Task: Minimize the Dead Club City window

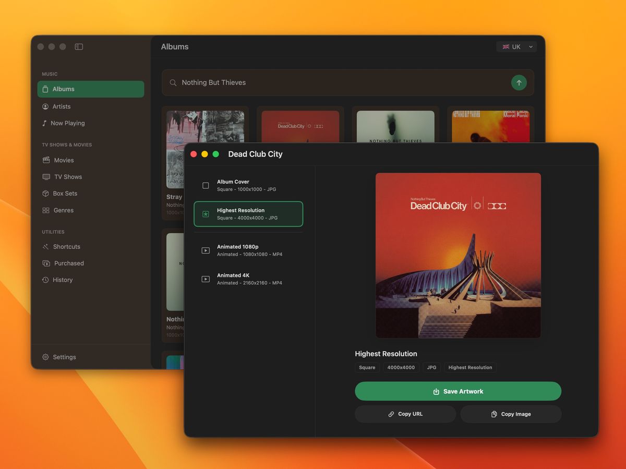Action: coord(204,154)
